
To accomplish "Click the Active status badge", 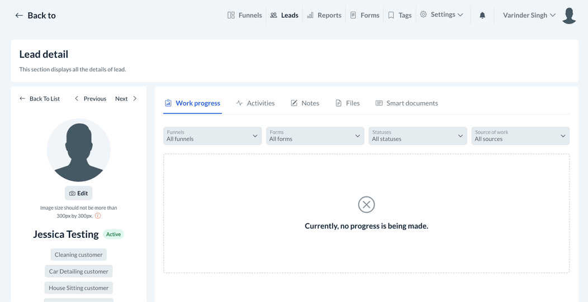I will pos(113,234).
